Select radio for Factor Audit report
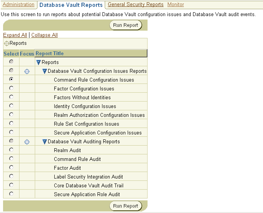The width and height of the screenshot is (263, 213). [11, 167]
